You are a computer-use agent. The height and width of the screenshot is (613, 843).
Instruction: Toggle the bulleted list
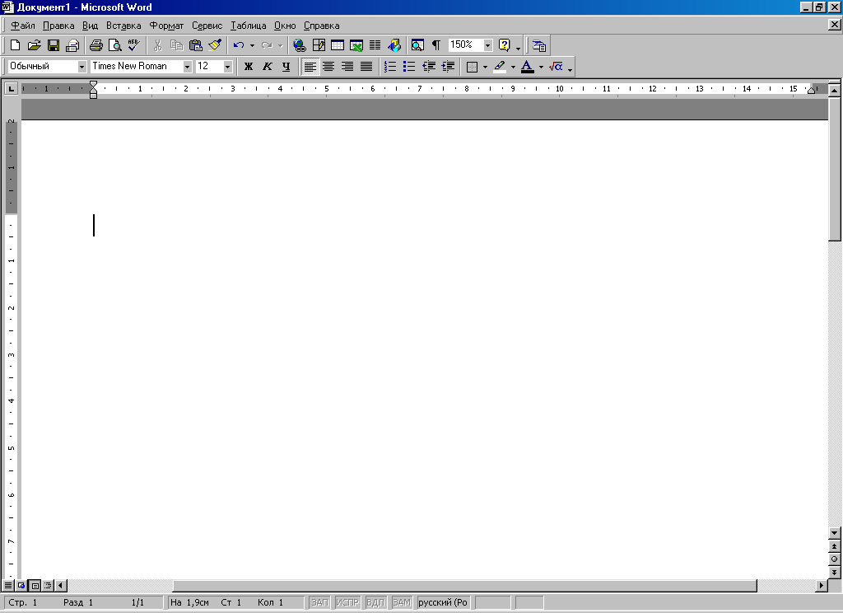pos(409,66)
